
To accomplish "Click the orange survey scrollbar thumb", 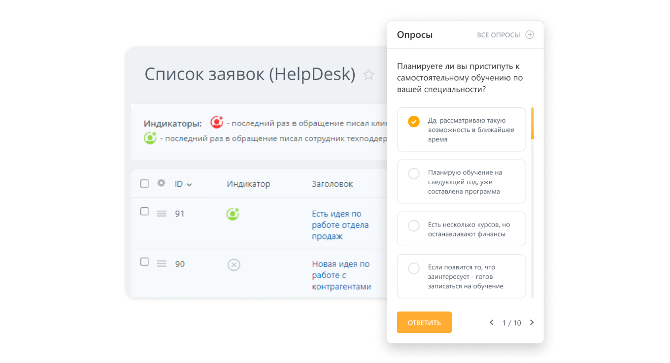I will coord(532,123).
